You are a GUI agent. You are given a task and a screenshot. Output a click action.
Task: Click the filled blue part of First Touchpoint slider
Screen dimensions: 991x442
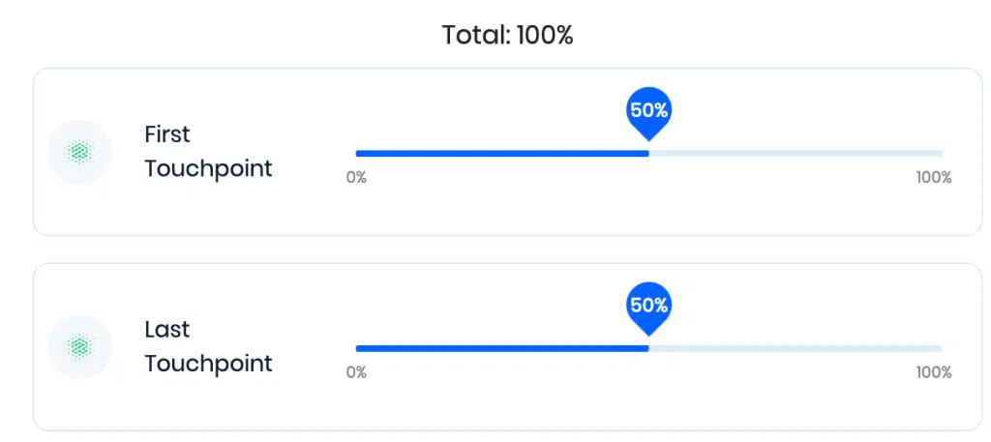coord(502,154)
